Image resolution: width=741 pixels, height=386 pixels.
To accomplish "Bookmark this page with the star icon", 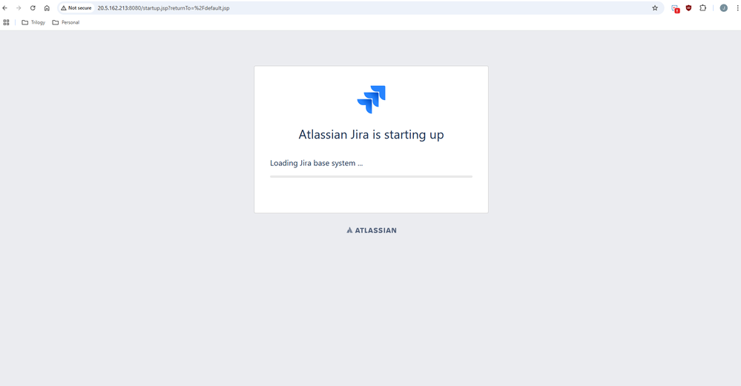I will pos(655,8).
